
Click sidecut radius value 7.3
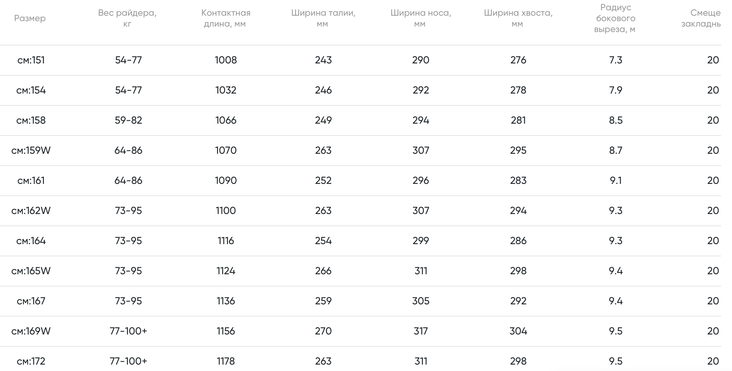(x=616, y=60)
